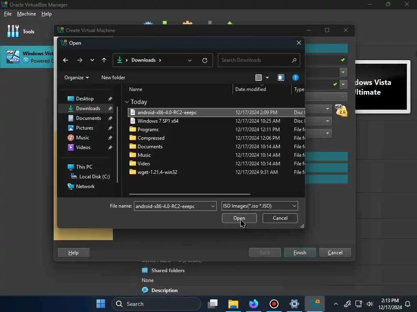Click the Windows Vista Ultimate preview thumbnail
Screen dimensions: 417x312
pos(382,87)
